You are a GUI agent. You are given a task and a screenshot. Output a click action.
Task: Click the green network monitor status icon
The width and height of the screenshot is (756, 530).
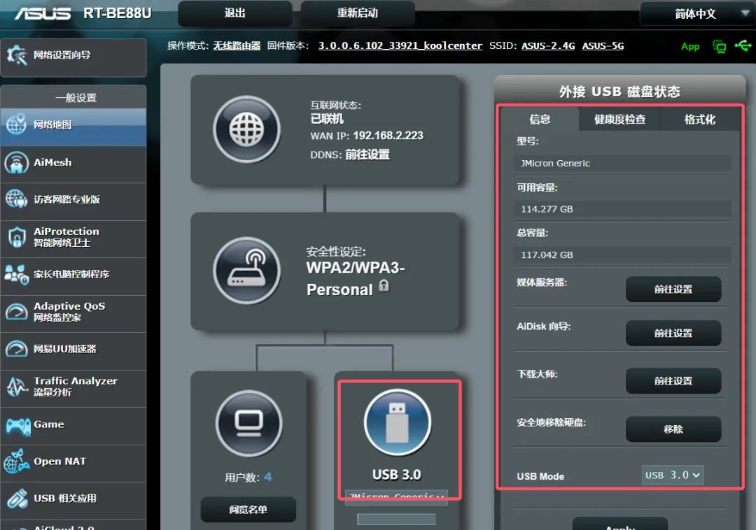(719, 46)
